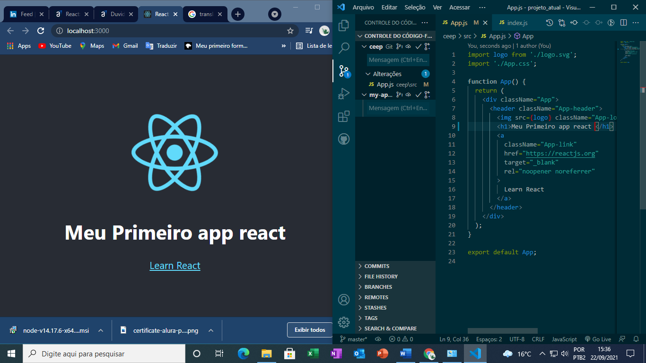Follow the Learn React link

pyautogui.click(x=175, y=266)
